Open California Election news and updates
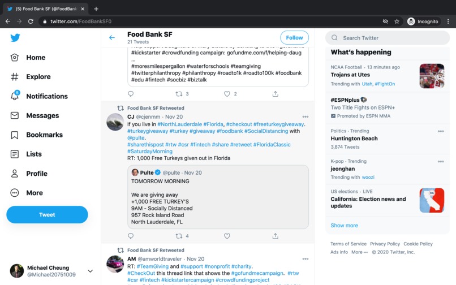 coord(368,202)
